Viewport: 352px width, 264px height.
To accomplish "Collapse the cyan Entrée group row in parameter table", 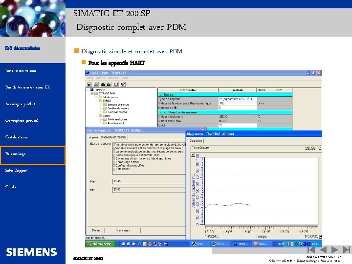I will [x=160, y=95].
